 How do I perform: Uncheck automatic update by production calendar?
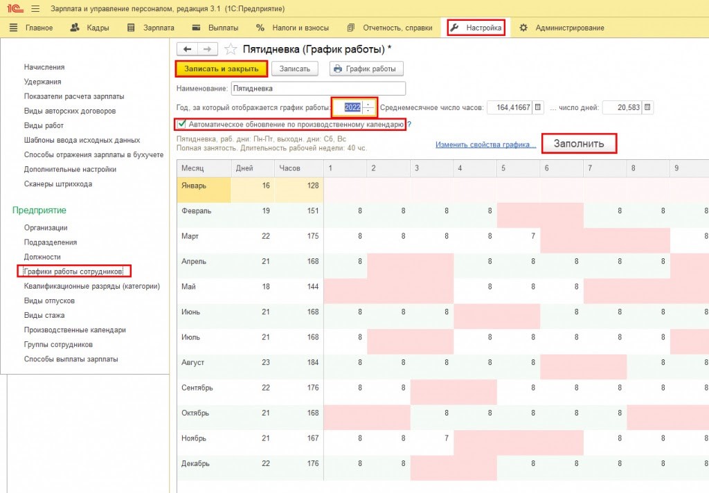tap(182, 125)
